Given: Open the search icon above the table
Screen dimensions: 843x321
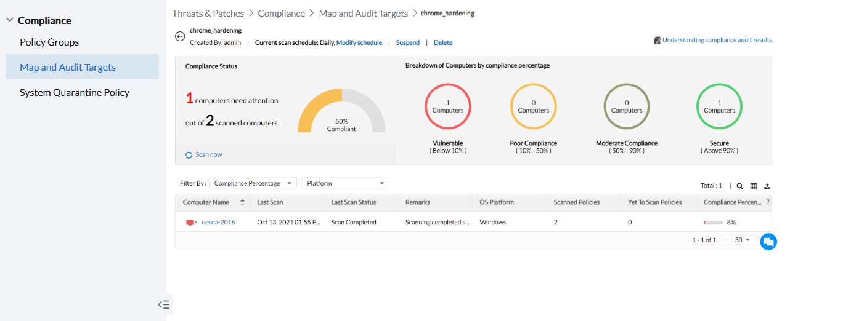Looking at the screenshot, I should coord(739,186).
